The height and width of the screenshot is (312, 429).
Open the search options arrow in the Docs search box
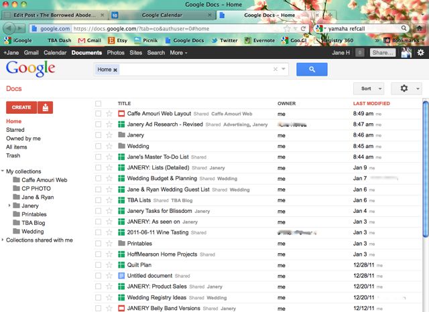tap(284, 69)
